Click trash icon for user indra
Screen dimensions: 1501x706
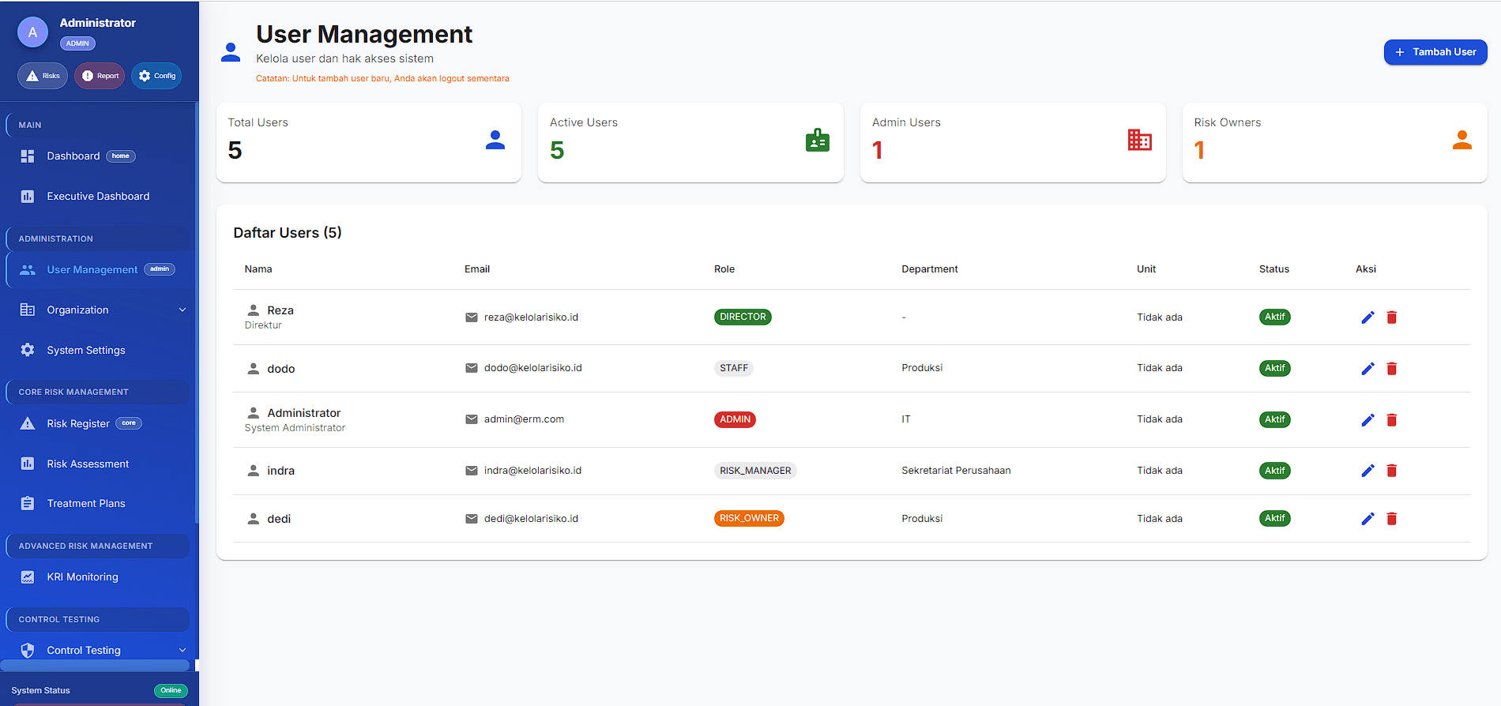[x=1391, y=471]
